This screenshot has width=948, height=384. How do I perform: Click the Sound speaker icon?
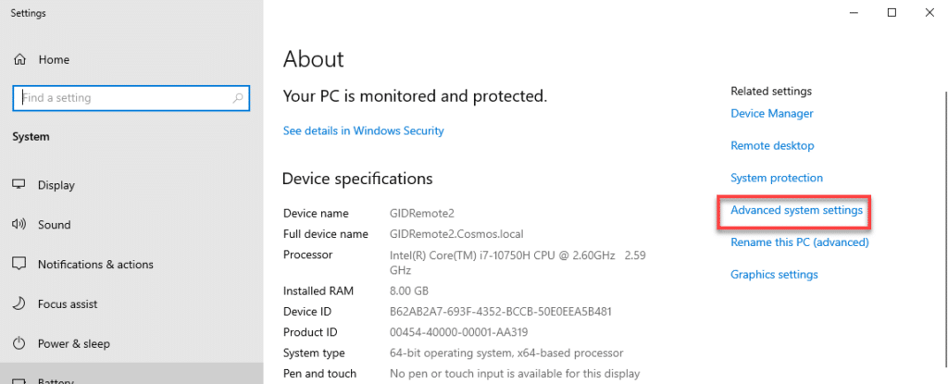click(x=19, y=225)
